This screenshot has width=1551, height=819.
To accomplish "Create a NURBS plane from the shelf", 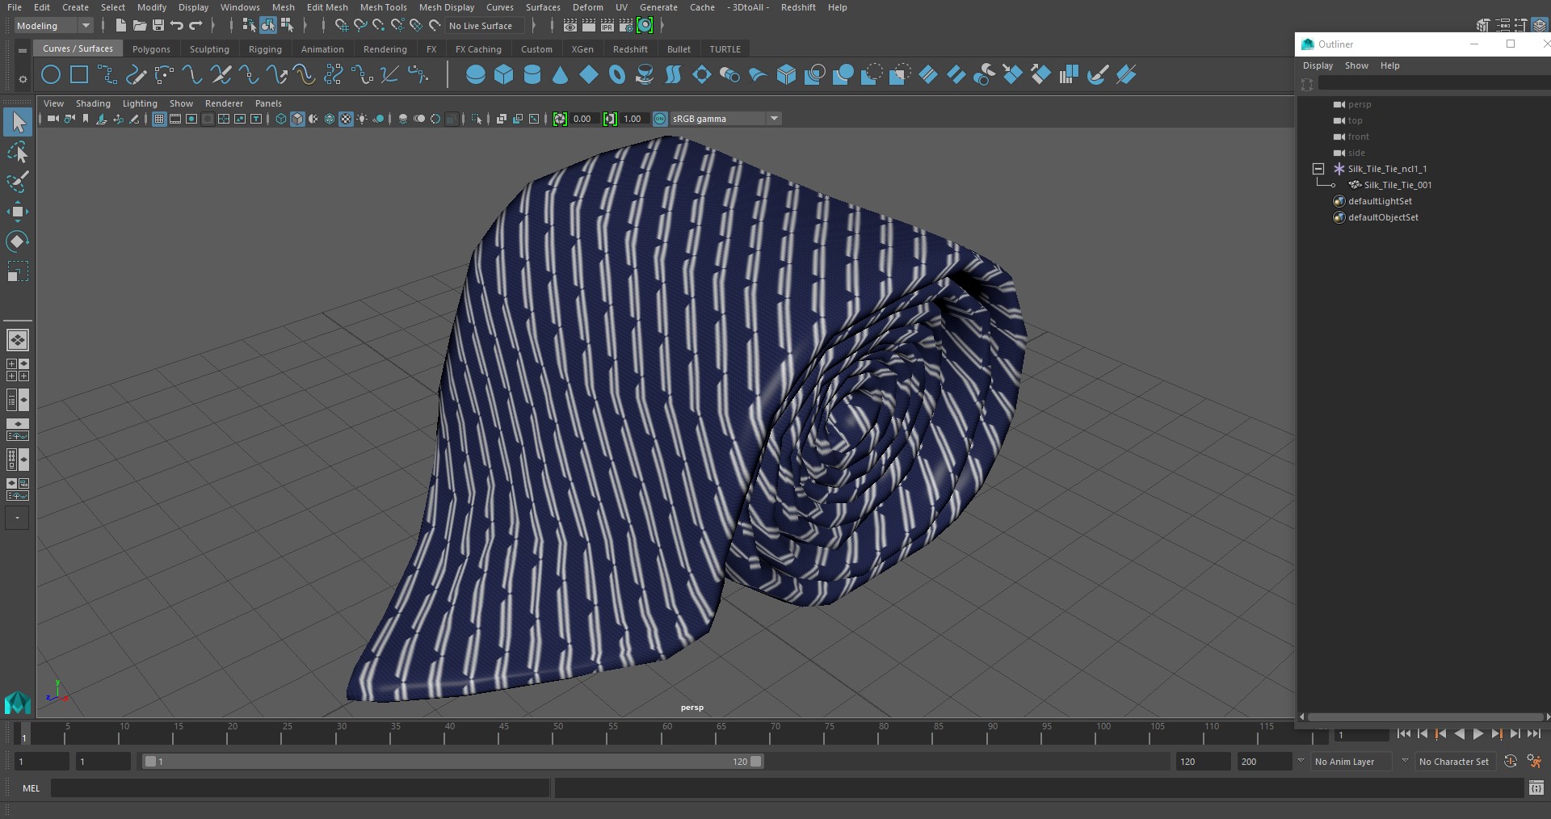I will pyautogui.click(x=589, y=75).
